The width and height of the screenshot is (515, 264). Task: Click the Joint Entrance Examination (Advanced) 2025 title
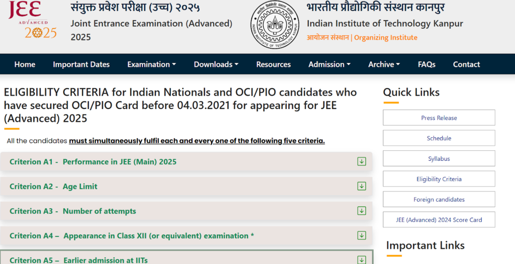point(151,30)
